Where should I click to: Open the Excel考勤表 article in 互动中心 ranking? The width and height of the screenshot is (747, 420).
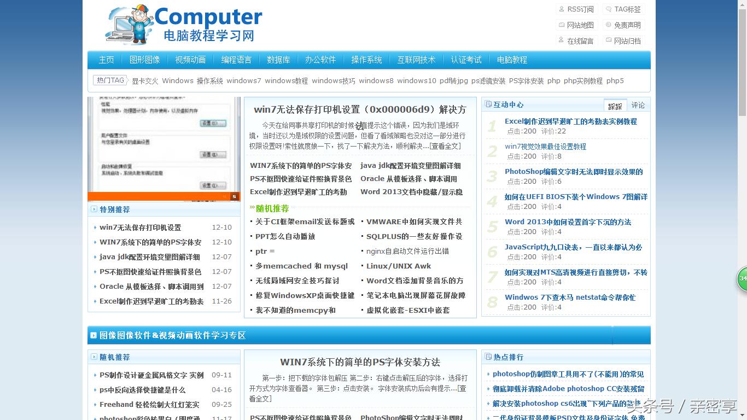point(570,121)
